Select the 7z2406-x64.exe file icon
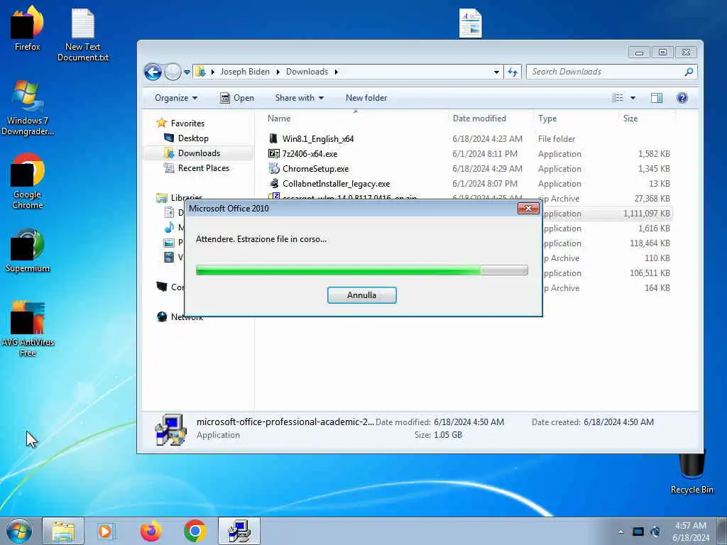Image resolution: width=727 pixels, height=545 pixels. [274, 153]
